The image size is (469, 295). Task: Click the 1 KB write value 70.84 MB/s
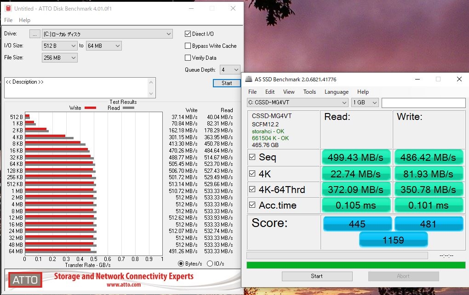[x=184, y=124]
